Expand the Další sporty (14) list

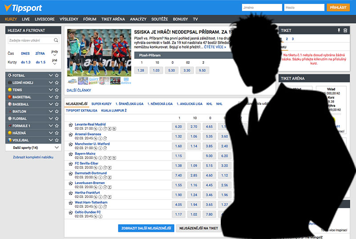[57, 147]
